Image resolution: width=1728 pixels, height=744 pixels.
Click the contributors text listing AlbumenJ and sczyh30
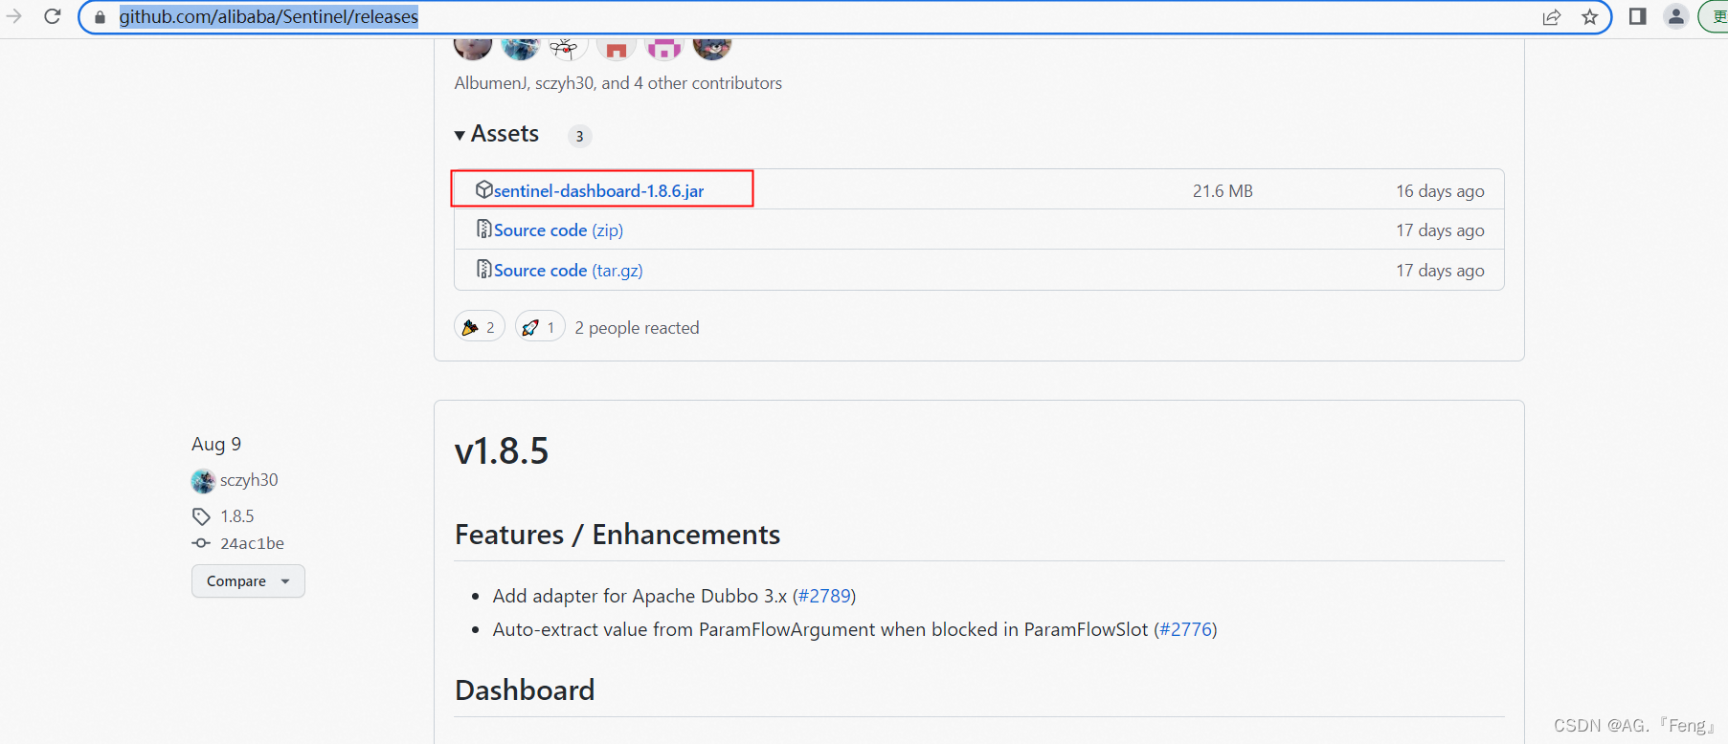[x=617, y=83]
